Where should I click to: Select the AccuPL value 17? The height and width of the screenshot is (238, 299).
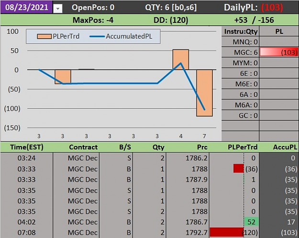(278, 222)
